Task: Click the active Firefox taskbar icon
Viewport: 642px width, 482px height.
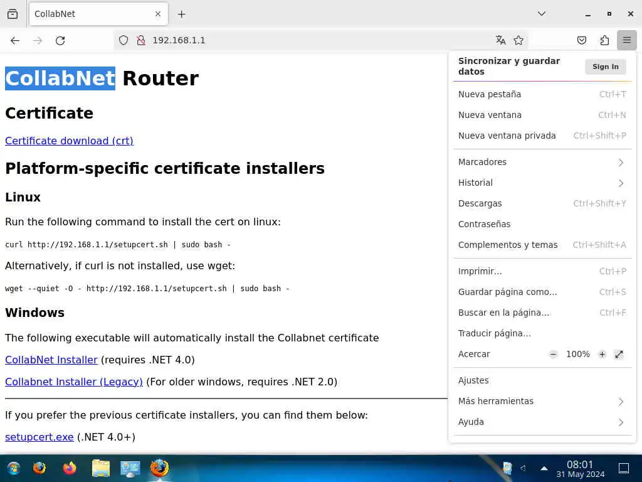Action: tap(160, 468)
